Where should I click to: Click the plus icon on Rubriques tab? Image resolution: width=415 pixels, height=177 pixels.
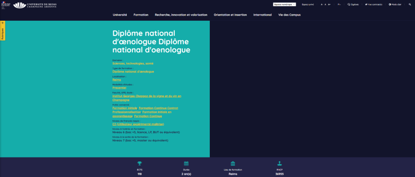pos(3,23)
